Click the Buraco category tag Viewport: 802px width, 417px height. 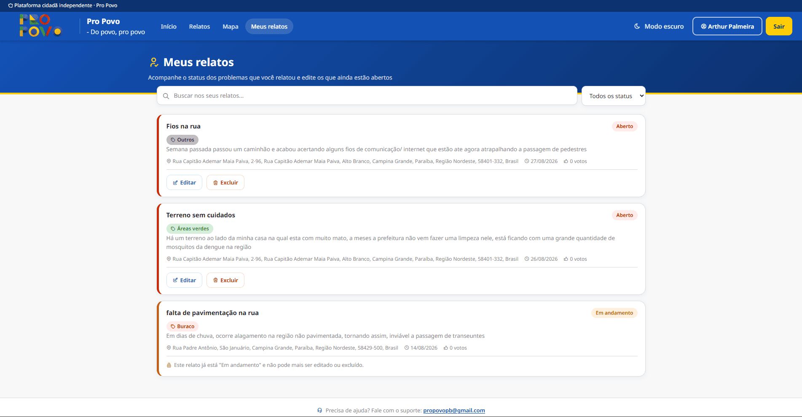(x=182, y=326)
